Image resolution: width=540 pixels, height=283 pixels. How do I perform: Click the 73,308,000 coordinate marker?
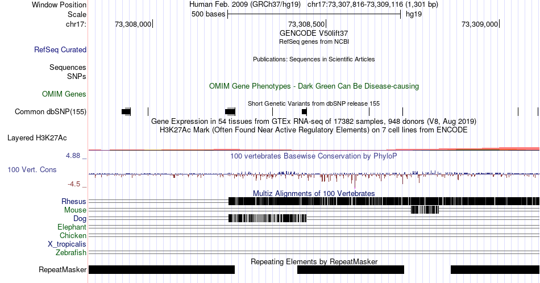tap(133, 24)
